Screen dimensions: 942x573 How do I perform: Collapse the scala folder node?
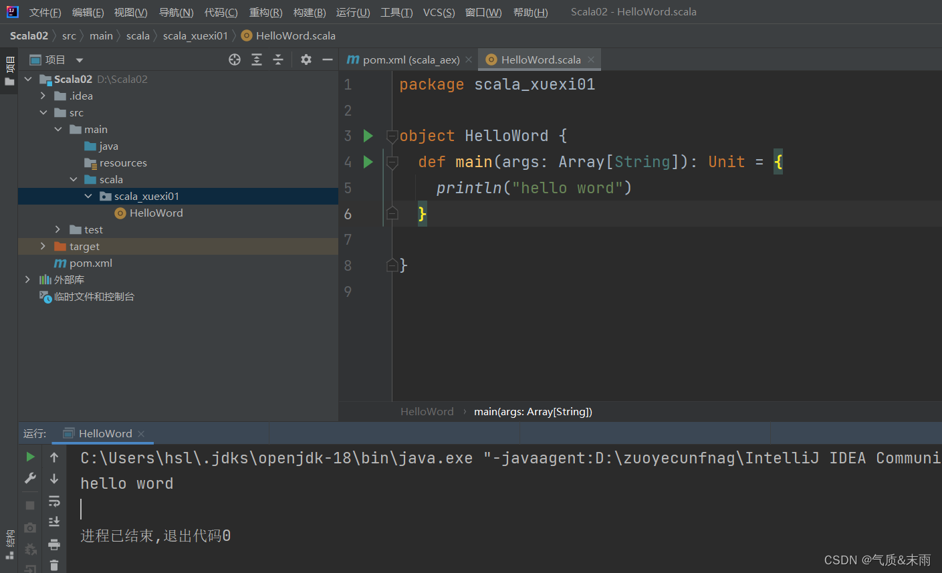click(74, 179)
